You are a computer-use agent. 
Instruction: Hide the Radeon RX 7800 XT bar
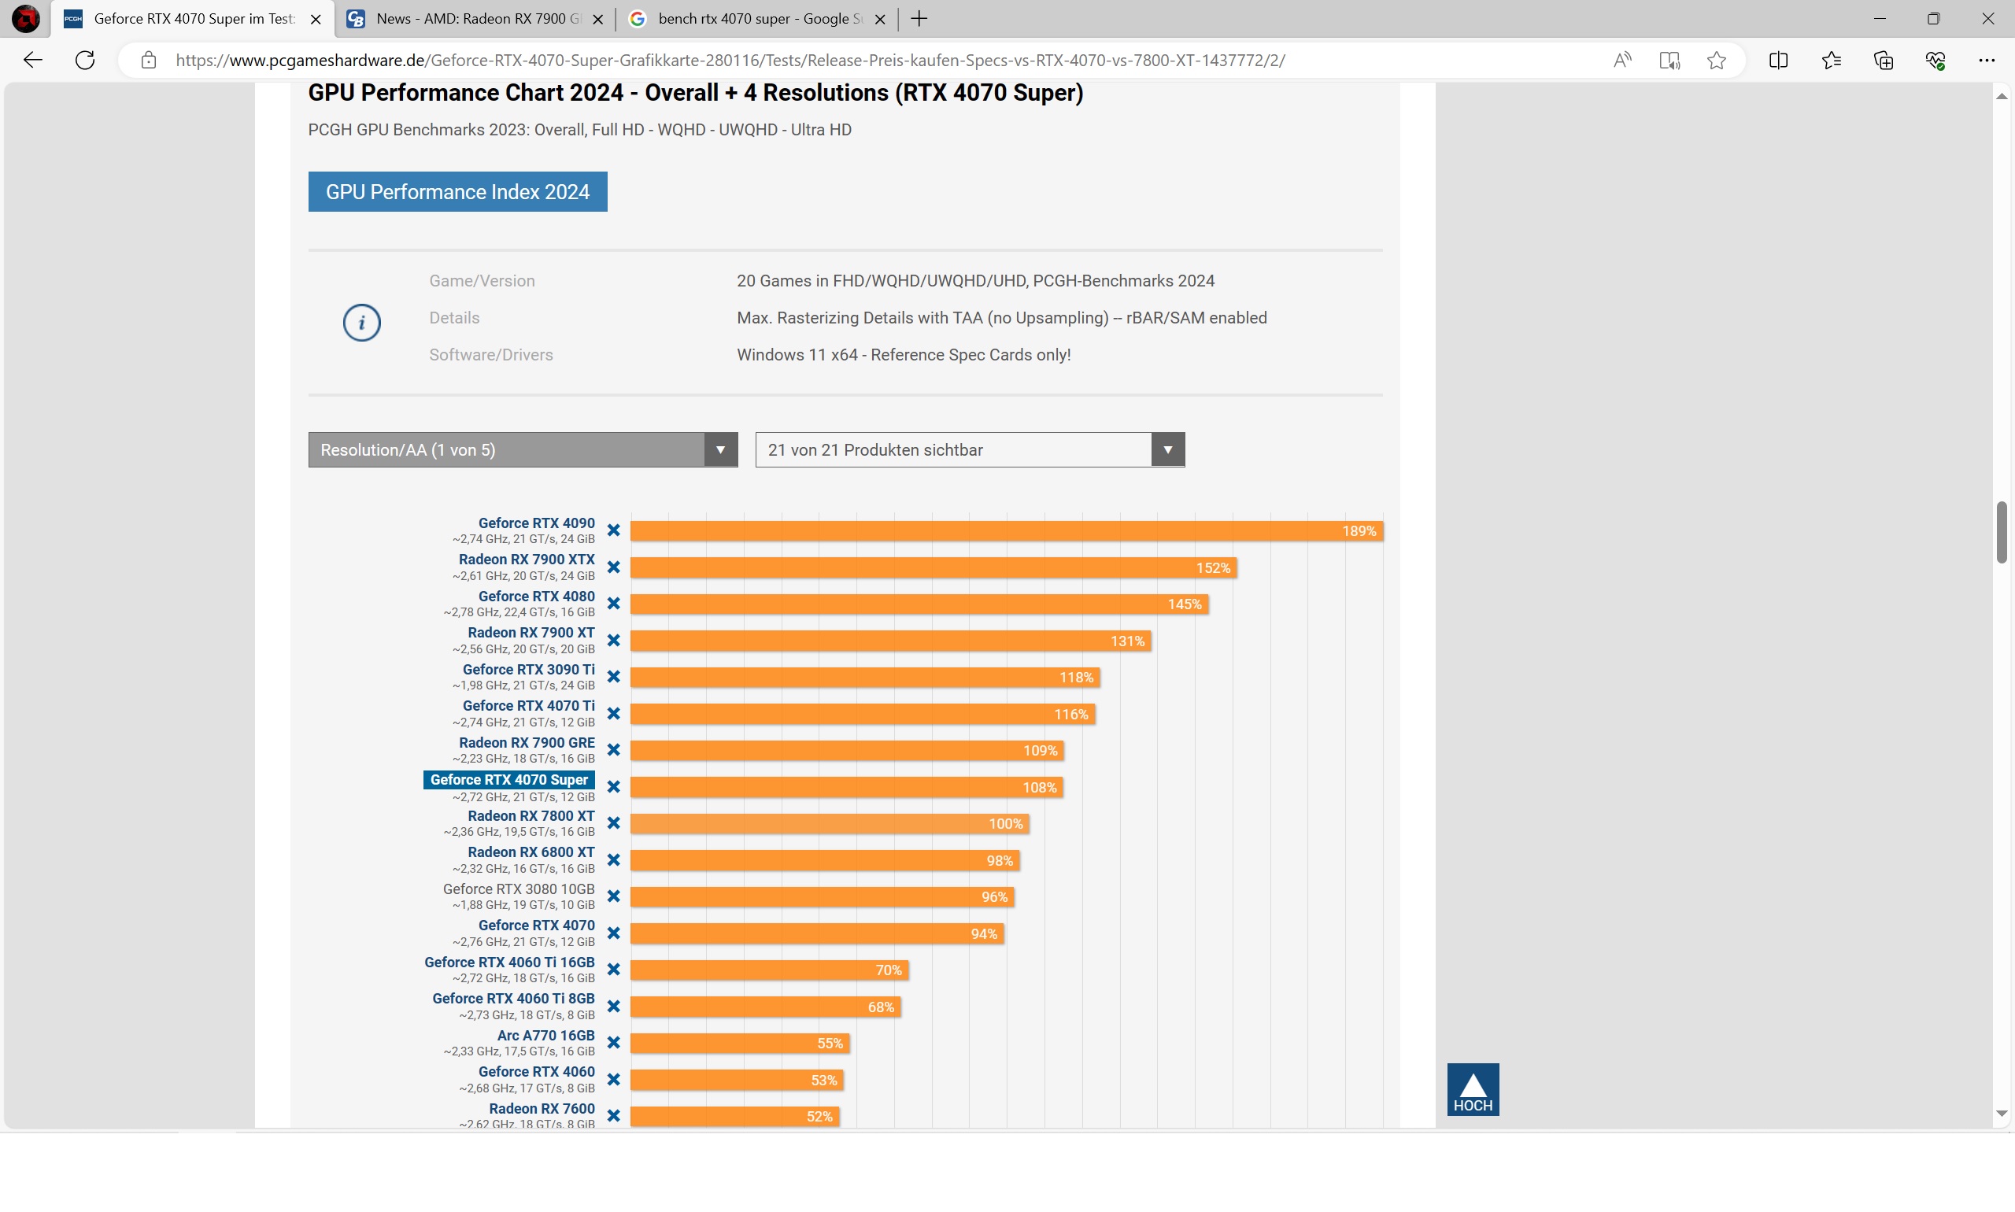[613, 823]
